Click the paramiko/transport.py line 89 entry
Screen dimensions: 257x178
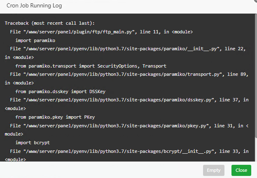pyautogui.click(x=124, y=75)
